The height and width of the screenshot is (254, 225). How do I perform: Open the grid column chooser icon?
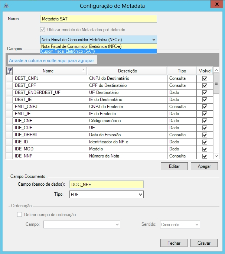(9, 71)
